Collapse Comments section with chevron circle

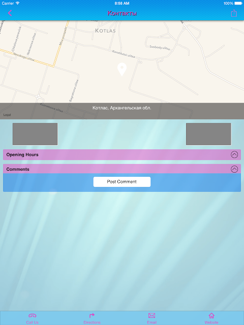[234, 169]
